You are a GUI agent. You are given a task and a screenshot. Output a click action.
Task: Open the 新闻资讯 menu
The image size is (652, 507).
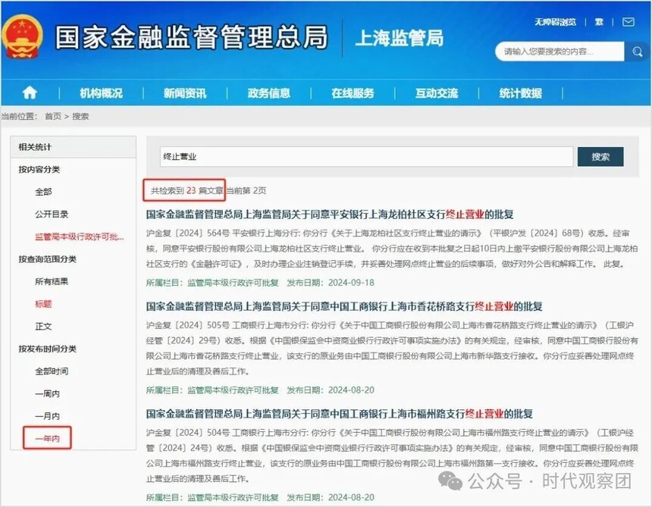point(185,93)
